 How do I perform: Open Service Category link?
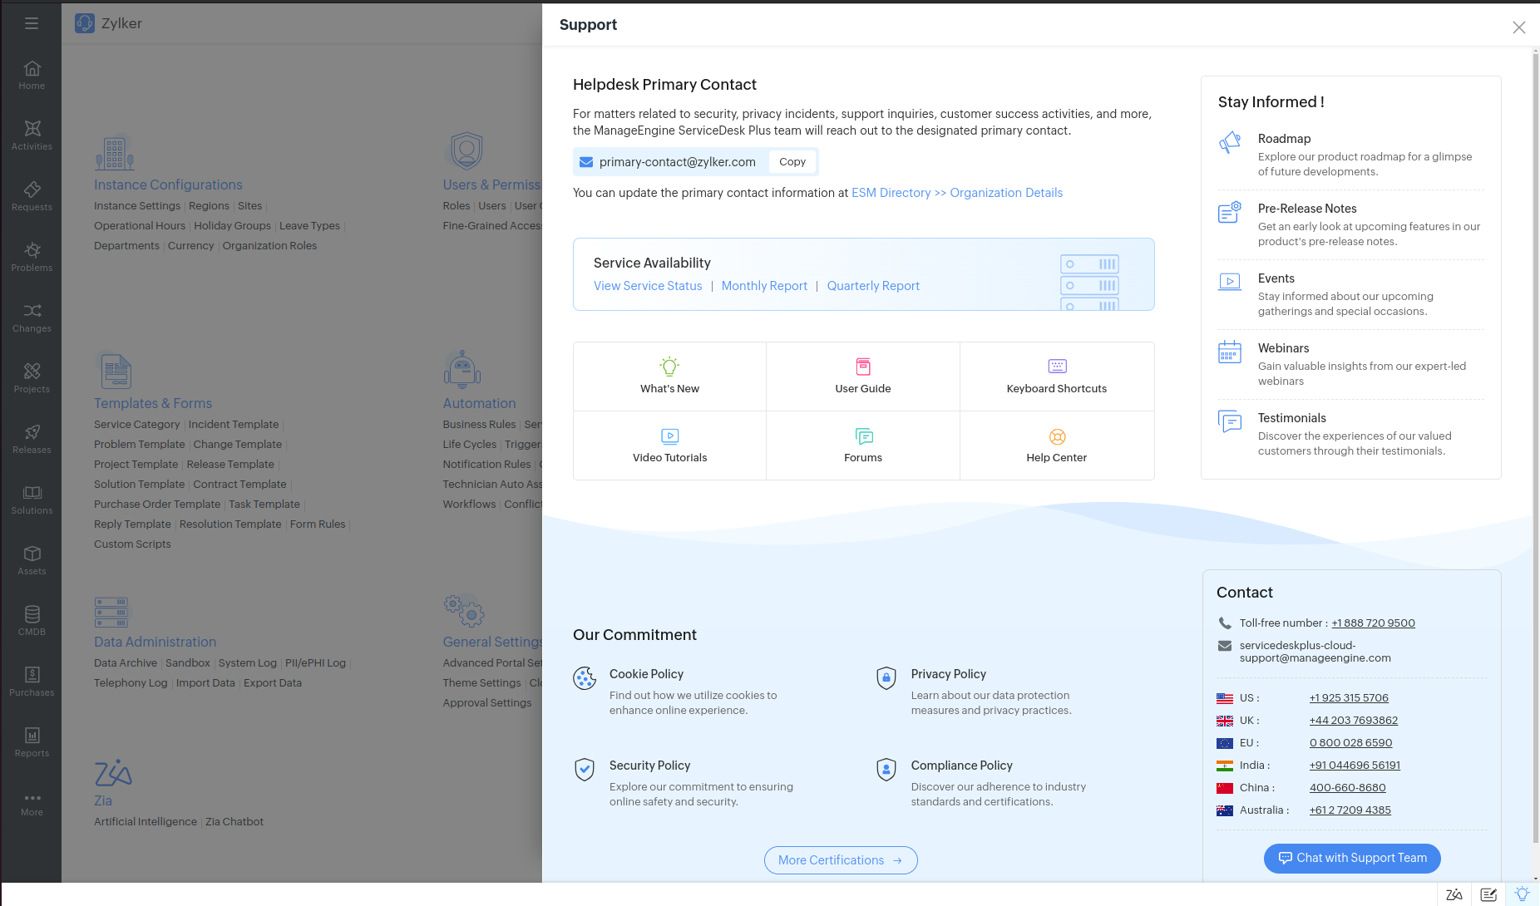(x=136, y=425)
